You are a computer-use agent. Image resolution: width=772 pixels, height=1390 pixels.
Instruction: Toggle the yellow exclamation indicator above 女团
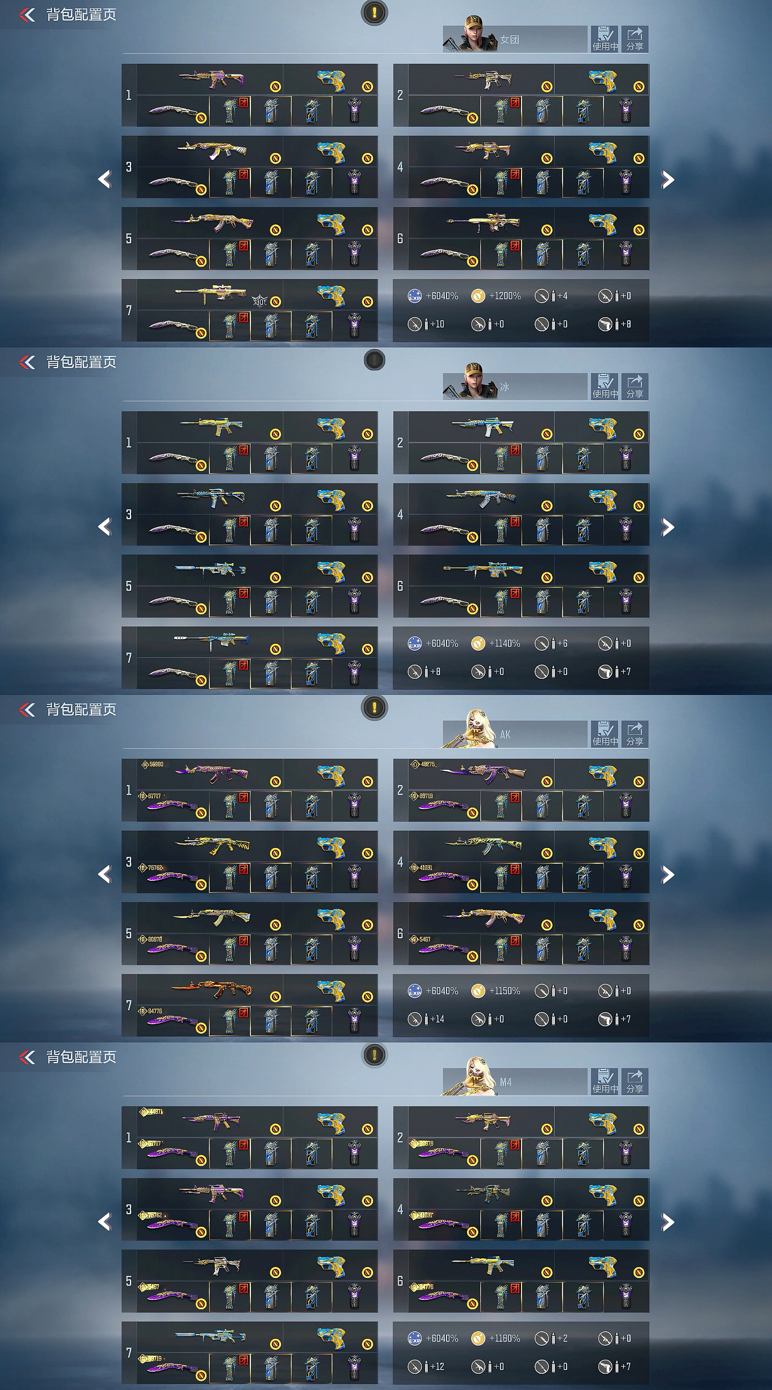(374, 12)
